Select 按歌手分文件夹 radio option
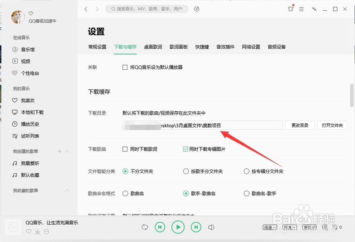Screen dimensions: 355x242 (x=186, y=171)
